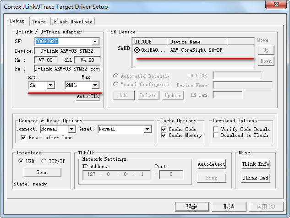290x218 pixels.
Task: Select the 0x1BA0 IDCODE device row radio
Action: (137, 50)
